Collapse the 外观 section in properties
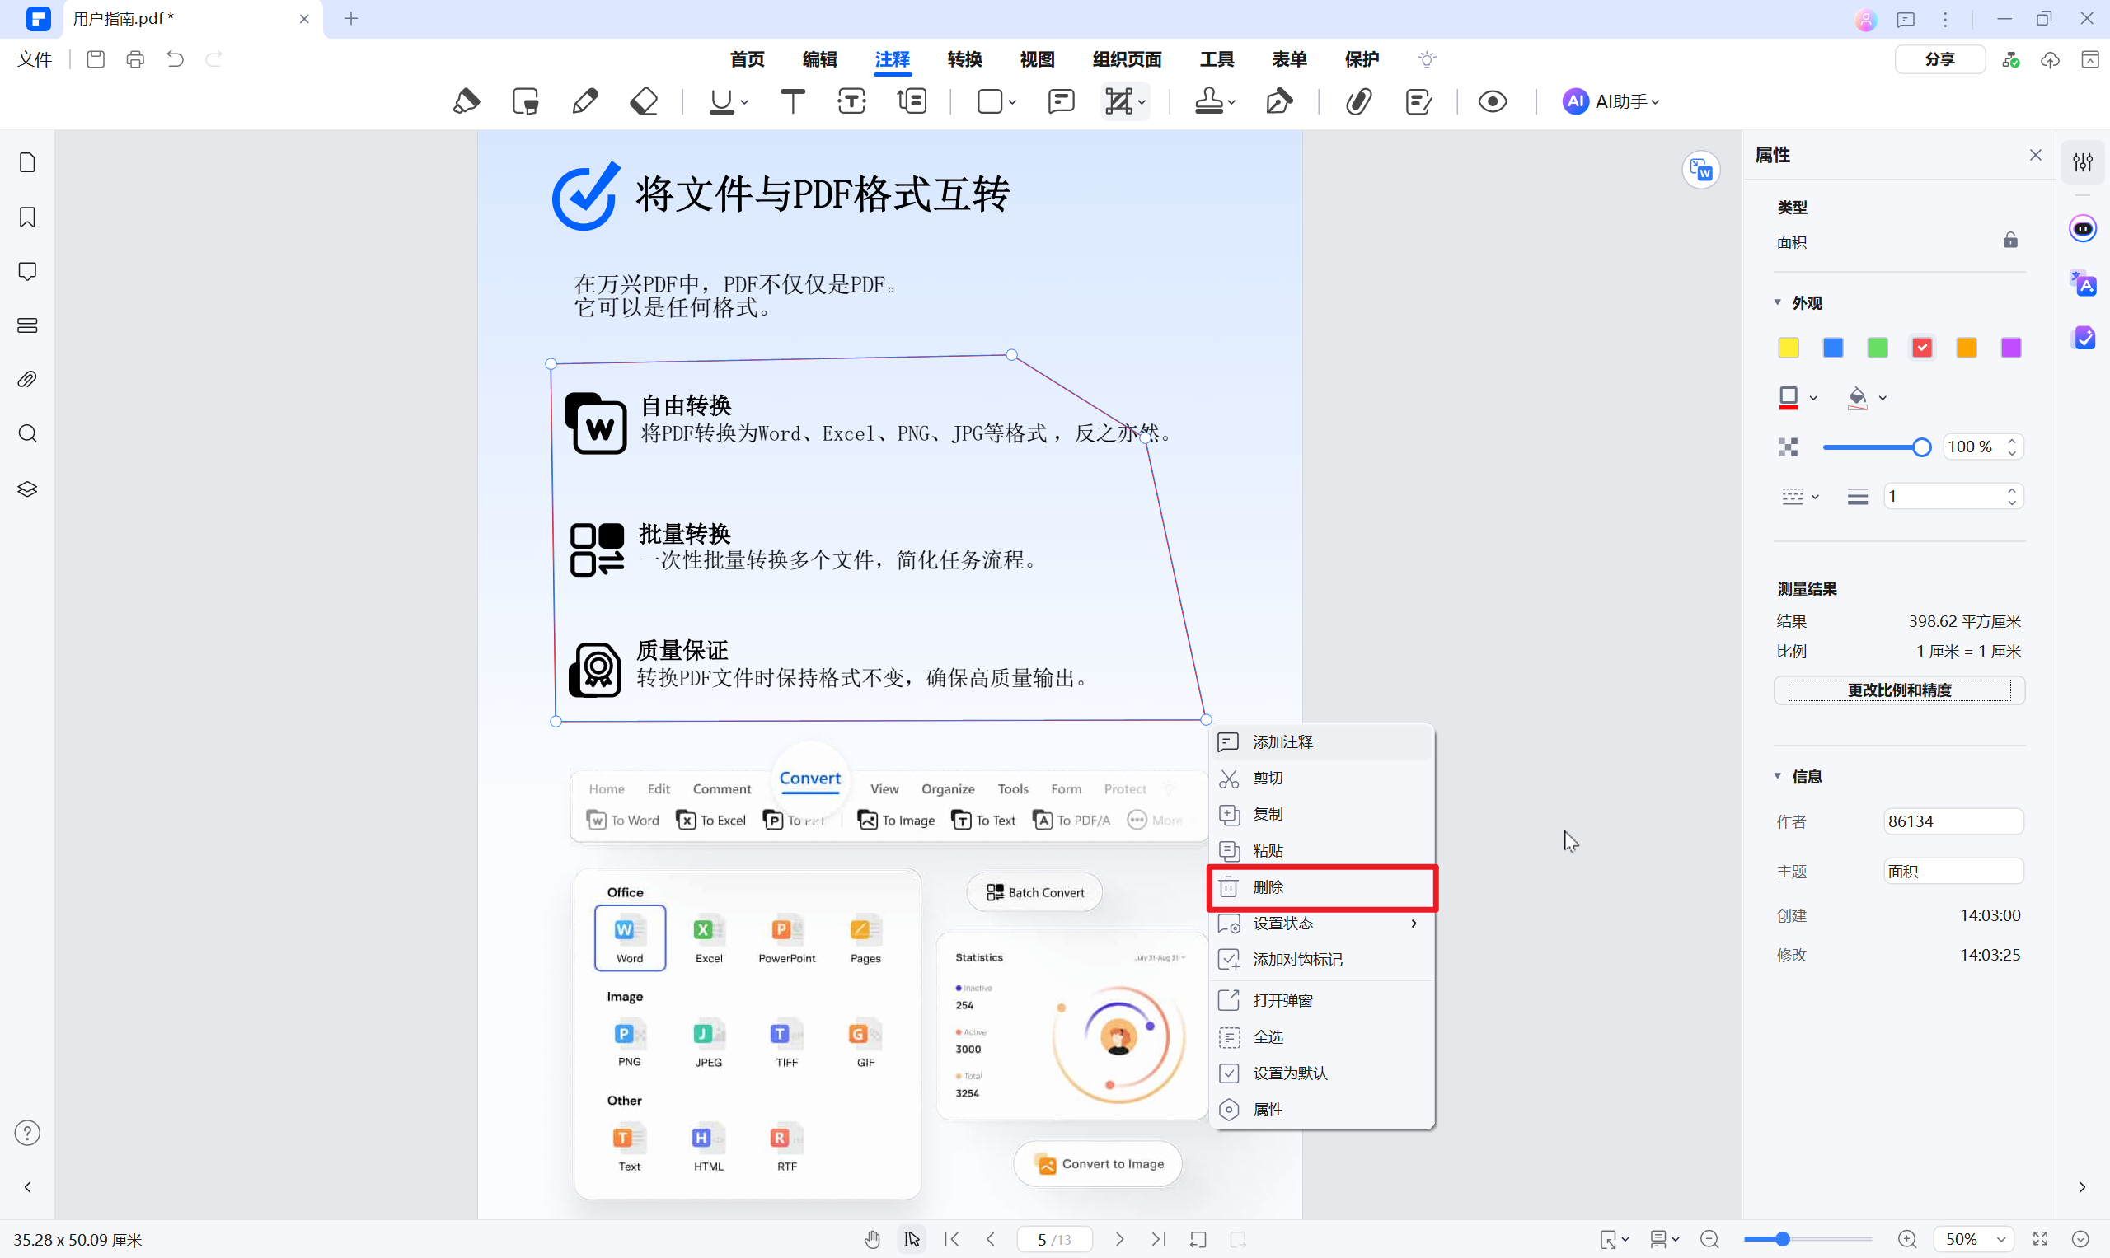Screen dimensions: 2110x1258 coord(1778,302)
